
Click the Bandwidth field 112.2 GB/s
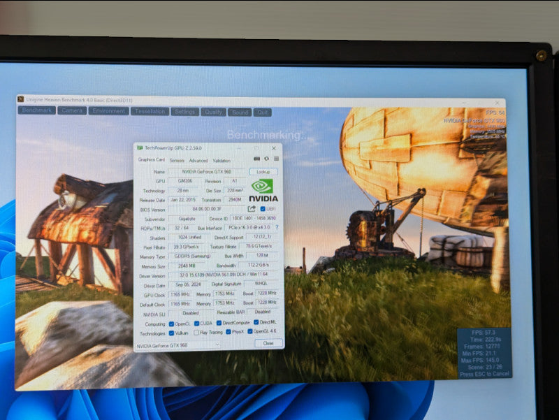(258, 265)
